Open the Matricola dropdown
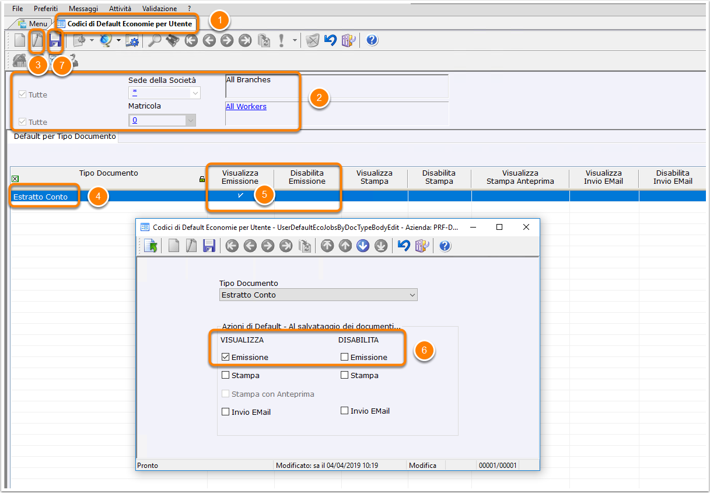The height and width of the screenshot is (493, 710). [190, 120]
